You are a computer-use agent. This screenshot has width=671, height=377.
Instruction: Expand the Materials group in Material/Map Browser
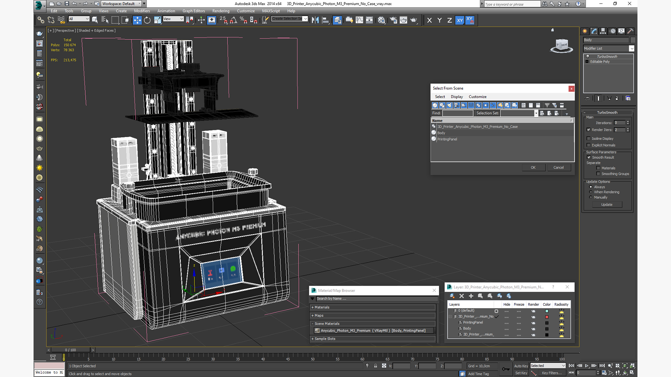pos(373,308)
